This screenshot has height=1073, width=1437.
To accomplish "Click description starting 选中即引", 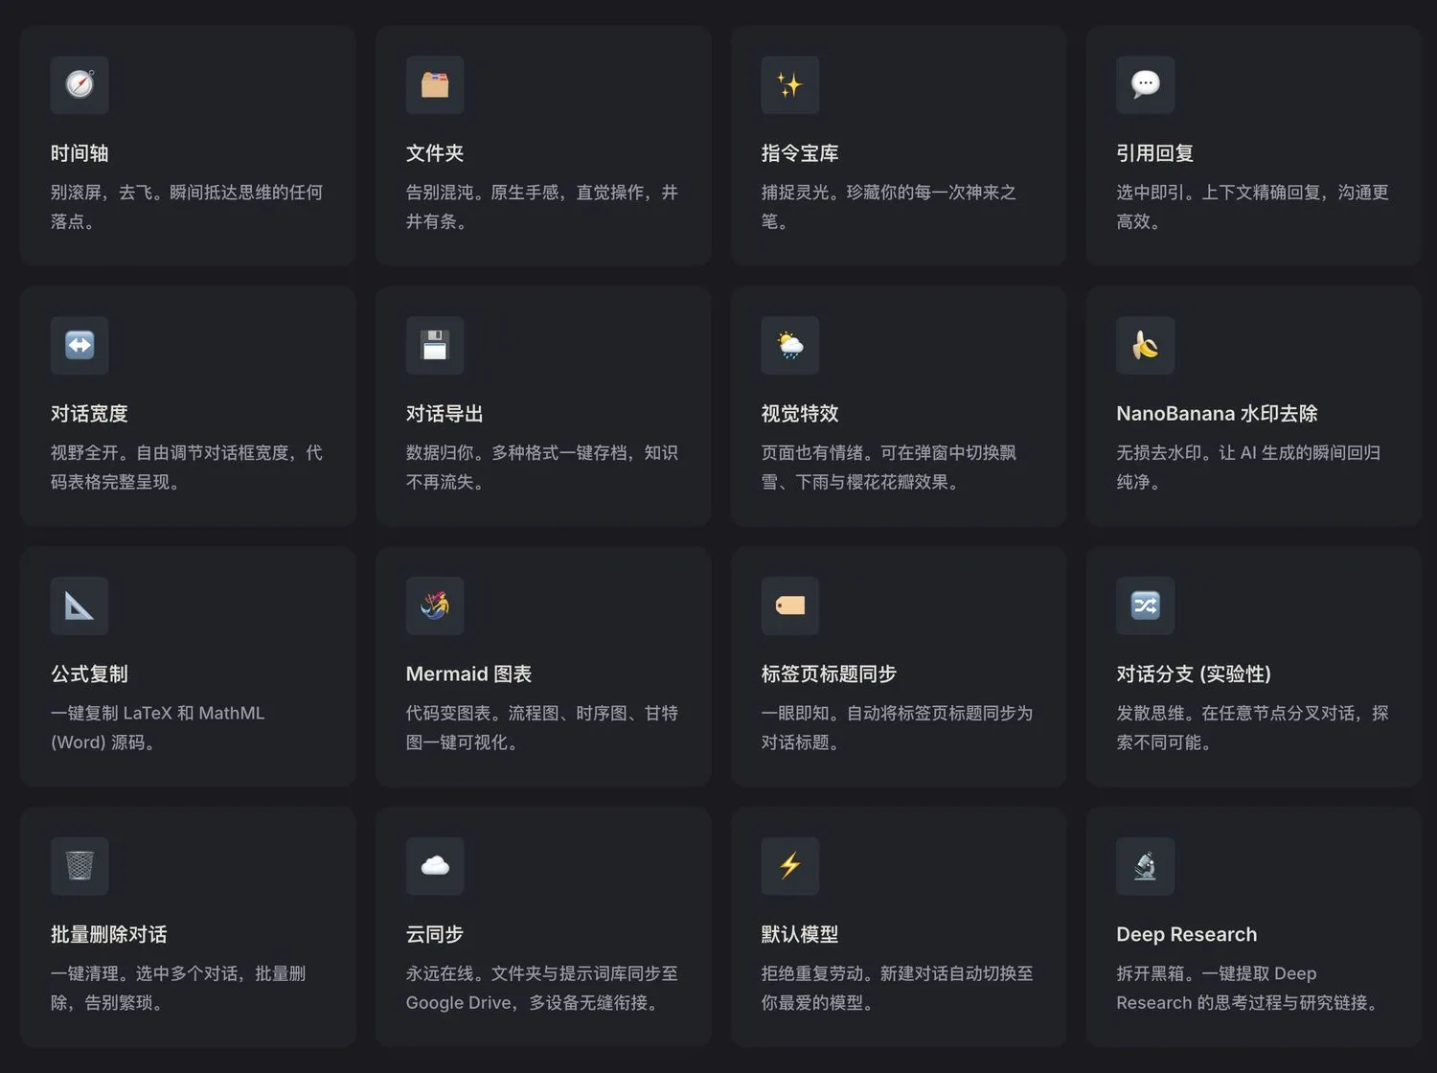I will coord(1253,207).
